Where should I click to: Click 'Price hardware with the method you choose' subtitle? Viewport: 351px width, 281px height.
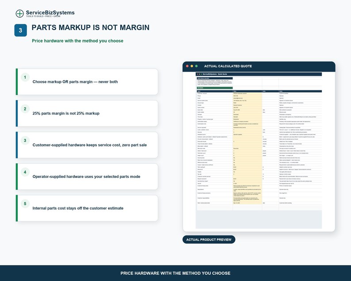77,41
